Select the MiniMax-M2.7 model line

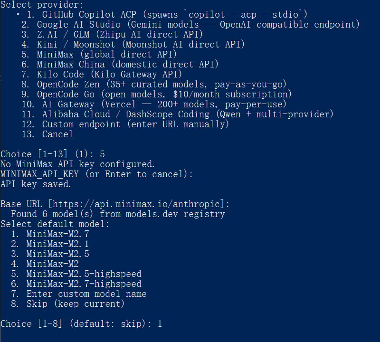pos(57,234)
